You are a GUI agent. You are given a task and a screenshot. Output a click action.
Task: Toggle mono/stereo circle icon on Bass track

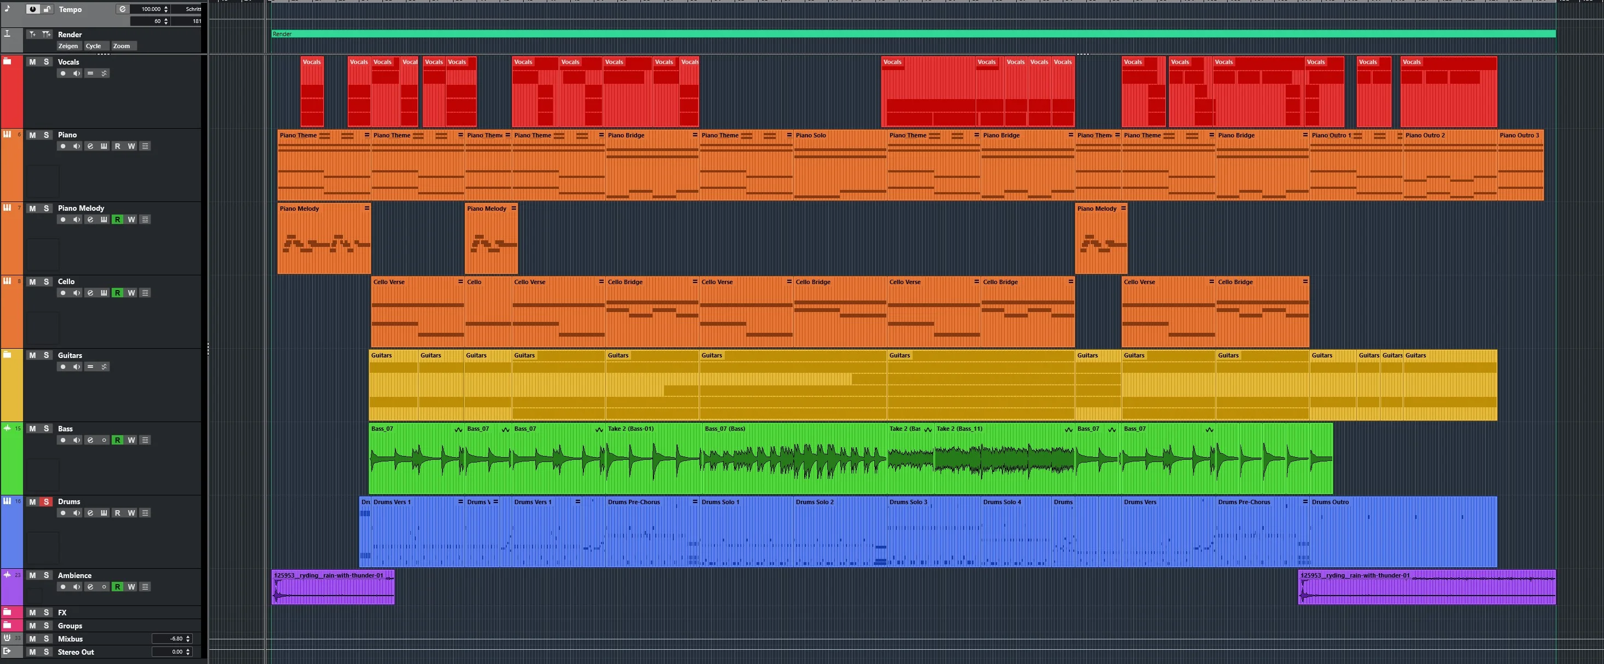[x=104, y=441]
